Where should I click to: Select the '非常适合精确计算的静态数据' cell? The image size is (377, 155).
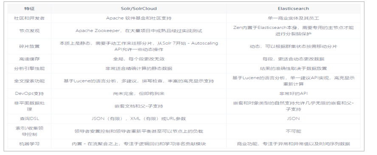[139, 68]
